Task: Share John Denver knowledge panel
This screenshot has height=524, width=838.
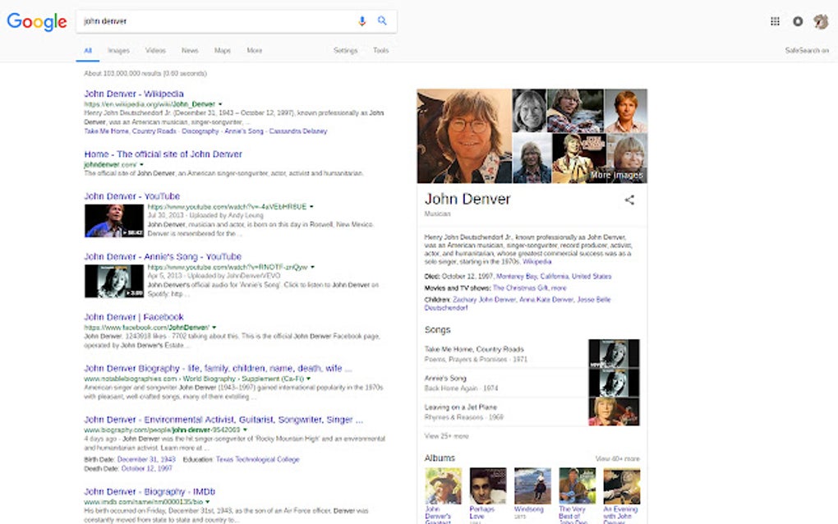Action: [629, 200]
